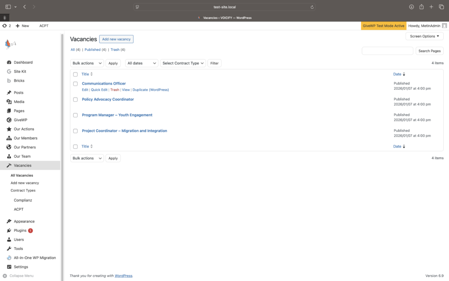Click the Collapse Menu arrow icon
449x281 pixels.
point(5,276)
